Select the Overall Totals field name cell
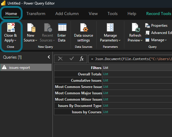This screenshot has width=172, height=137. click(78, 74)
